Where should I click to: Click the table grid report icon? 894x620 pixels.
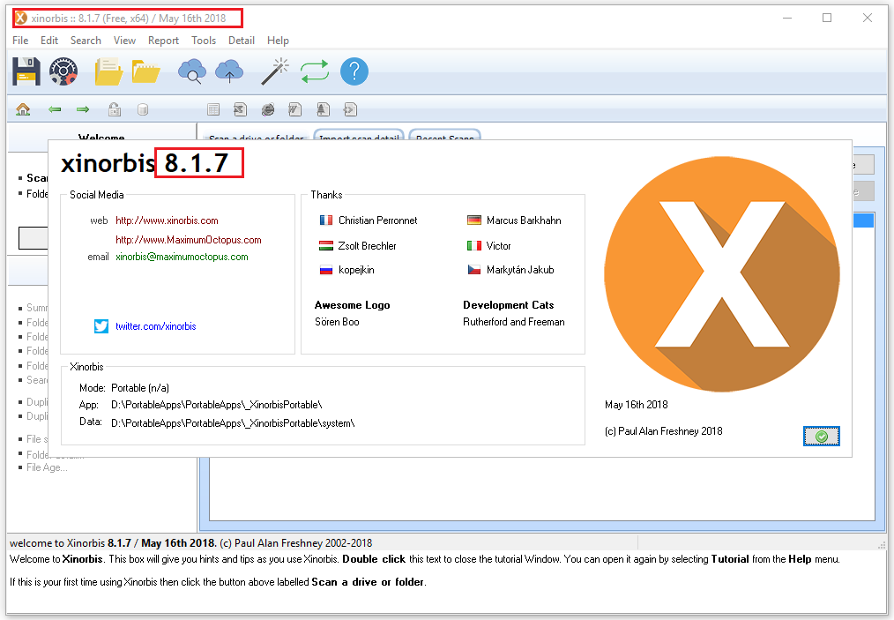pos(213,109)
